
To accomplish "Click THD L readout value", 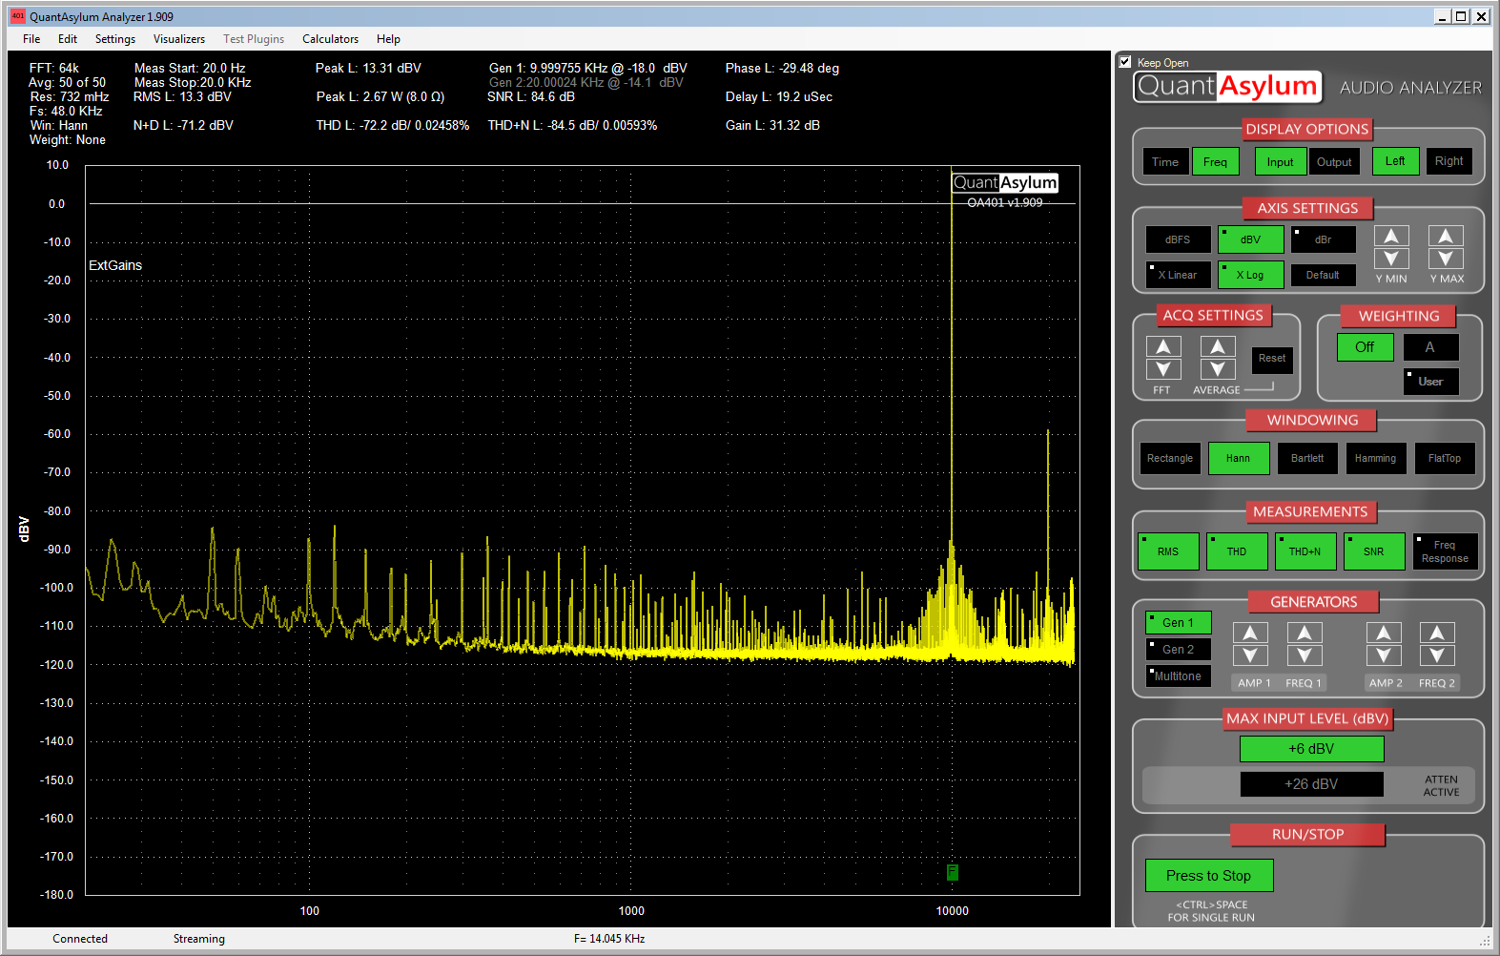I will tap(393, 125).
